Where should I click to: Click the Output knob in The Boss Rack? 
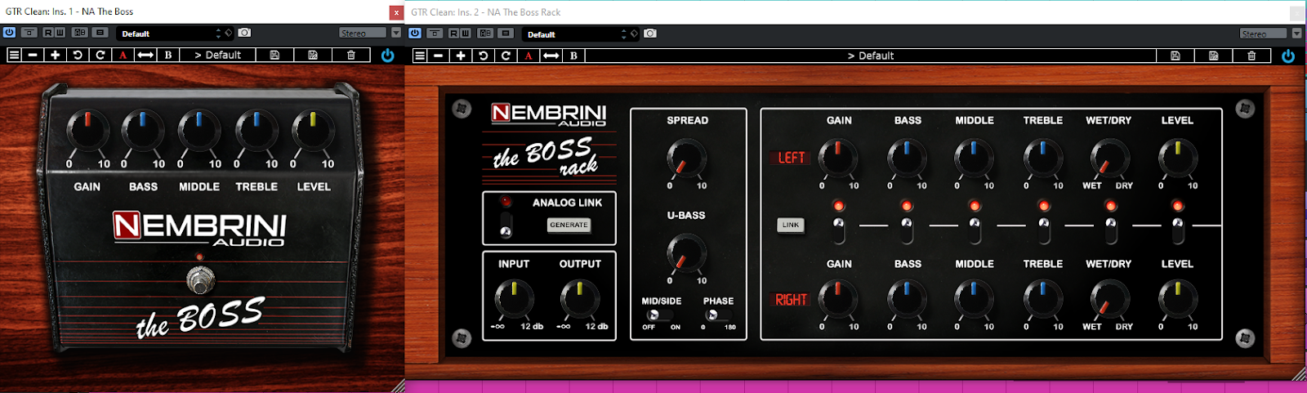tap(579, 299)
